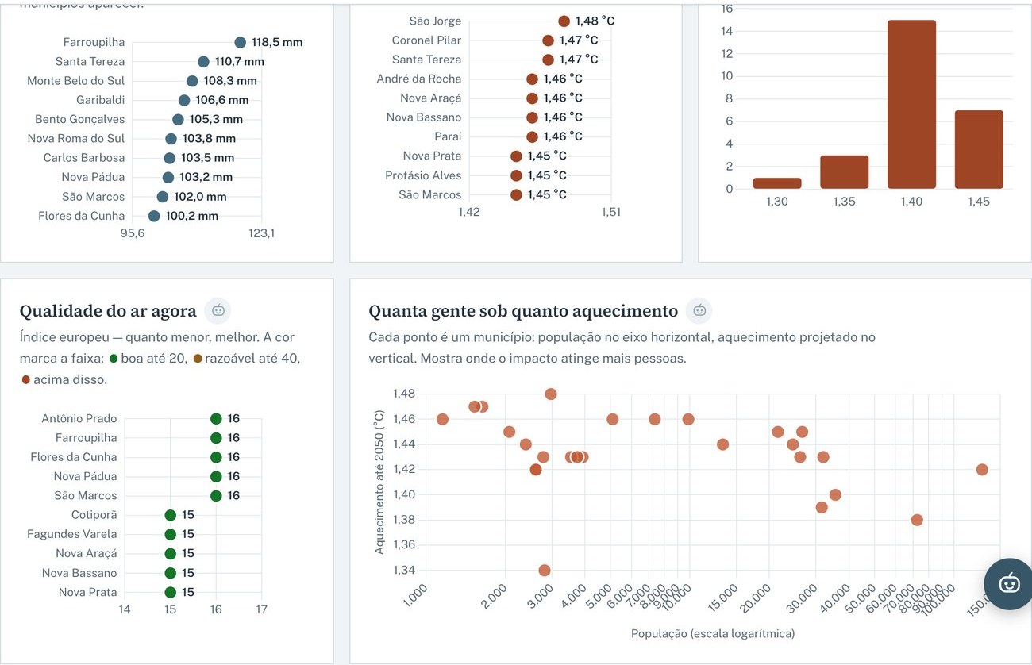Click Nova Araçá's green air quality dot

[170, 554]
